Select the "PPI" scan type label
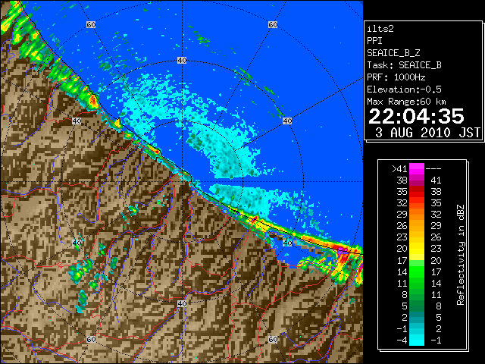This screenshot has height=364, width=485. pos(374,41)
